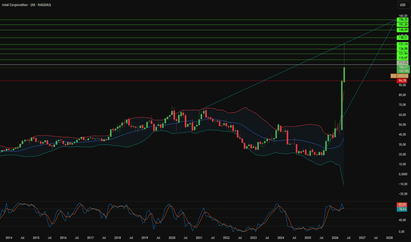The height and width of the screenshot is (242, 411).
Task: Select the 115,97 price level label
Action: 403,58
